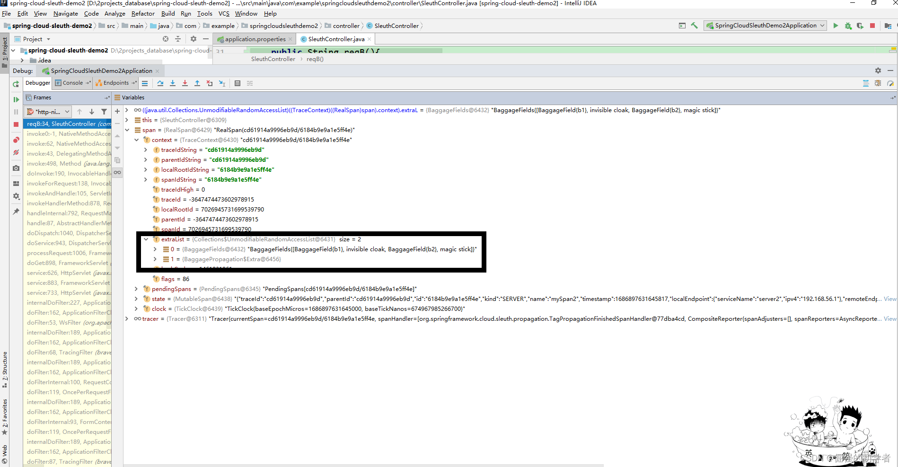Toggle Mute Breakpoints
Screen dimensions: 898x467
16,152
